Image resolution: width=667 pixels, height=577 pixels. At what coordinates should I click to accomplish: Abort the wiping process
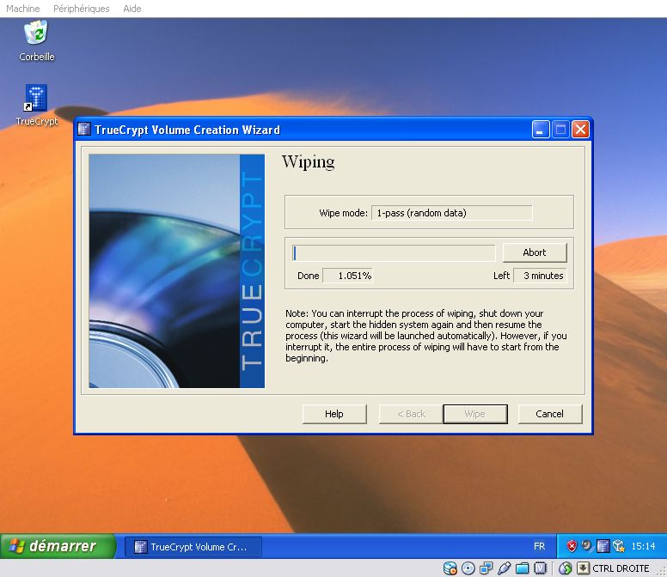tap(535, 252)
